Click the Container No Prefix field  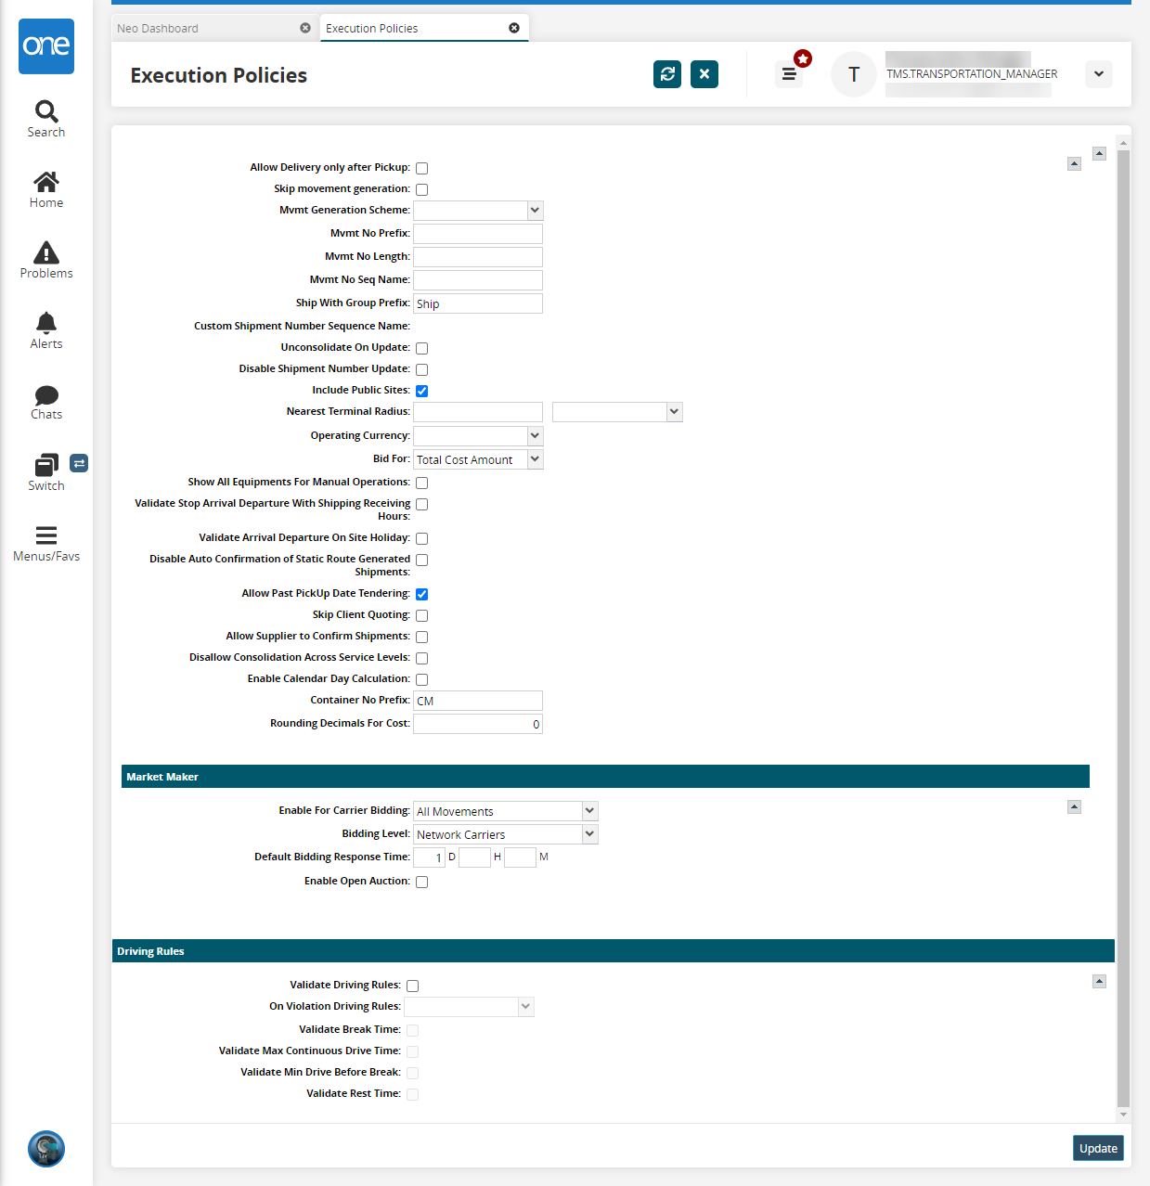coord(478,701)
